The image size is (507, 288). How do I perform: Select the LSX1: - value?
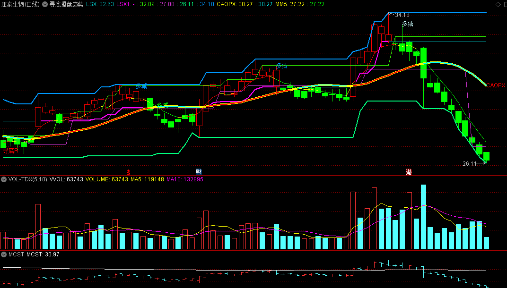[125, 4]
